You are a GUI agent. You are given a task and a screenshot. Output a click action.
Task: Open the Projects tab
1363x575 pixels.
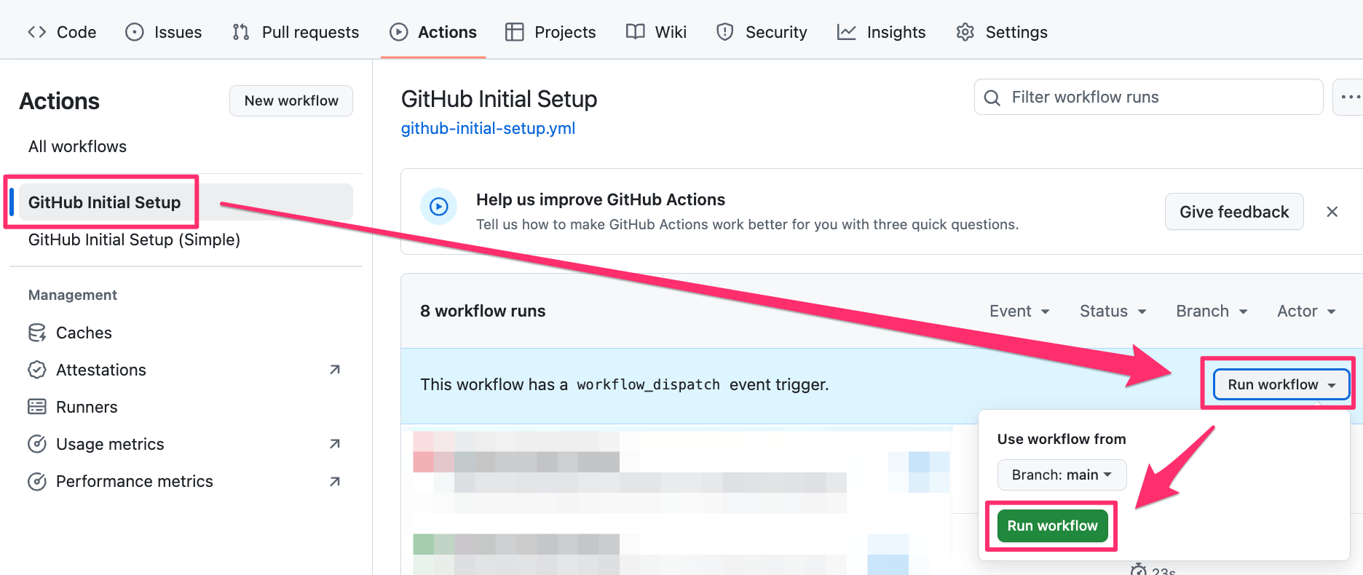click(550, 32)
